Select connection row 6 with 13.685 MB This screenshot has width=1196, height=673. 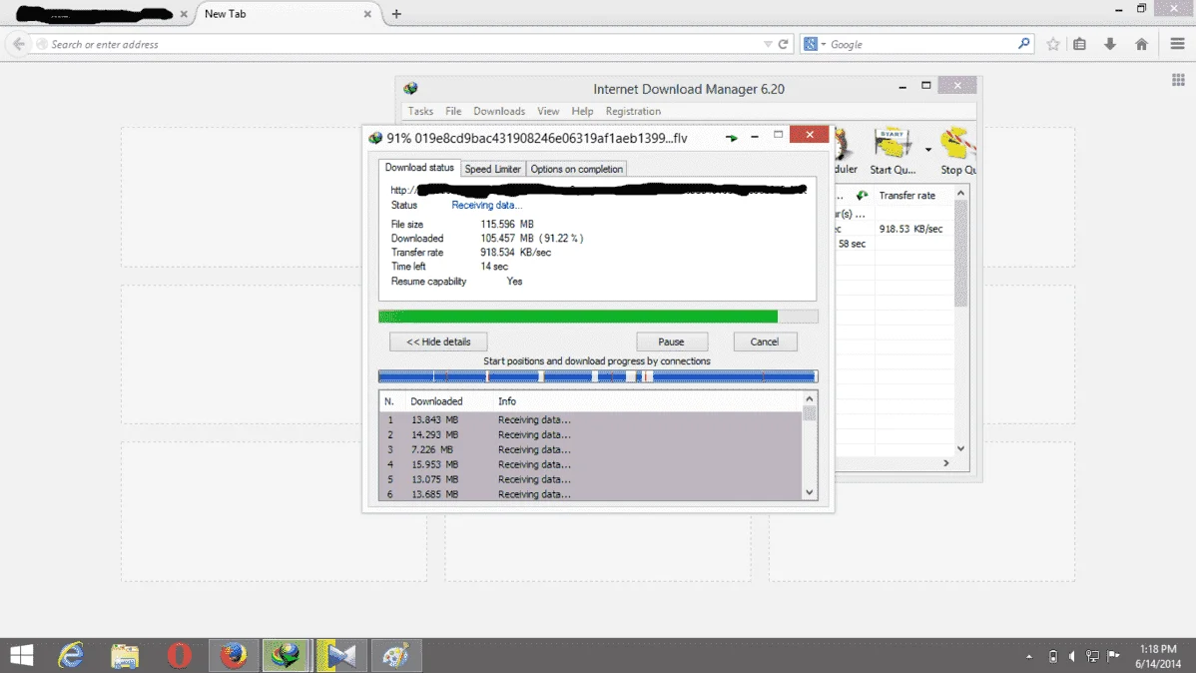click(590, 494)
